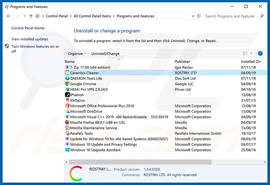Select the Google Chrome row text
The width and height of the screenshot is (270, 185).
(83, 84)
